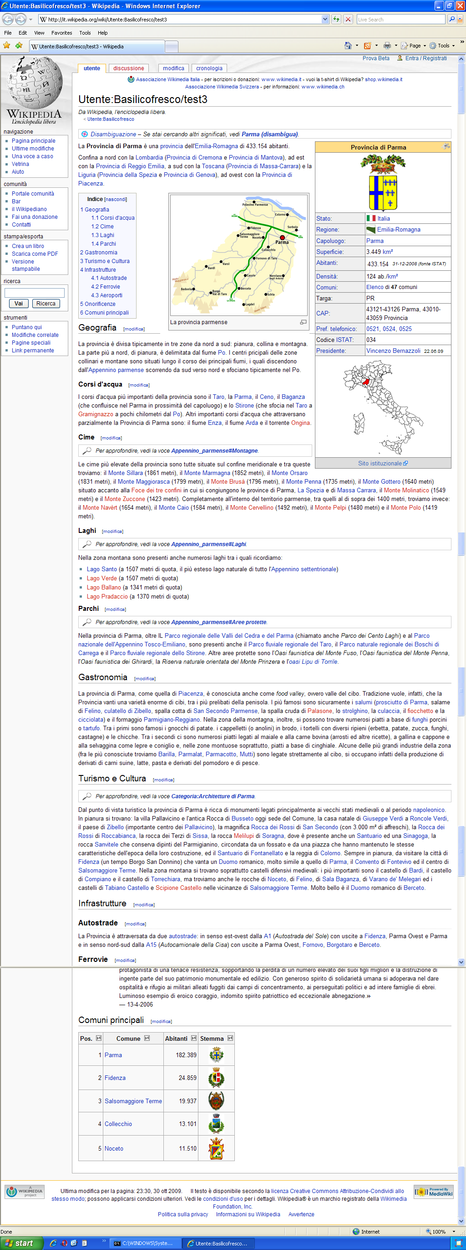Switch to the modifica tab

pos(173,68)
